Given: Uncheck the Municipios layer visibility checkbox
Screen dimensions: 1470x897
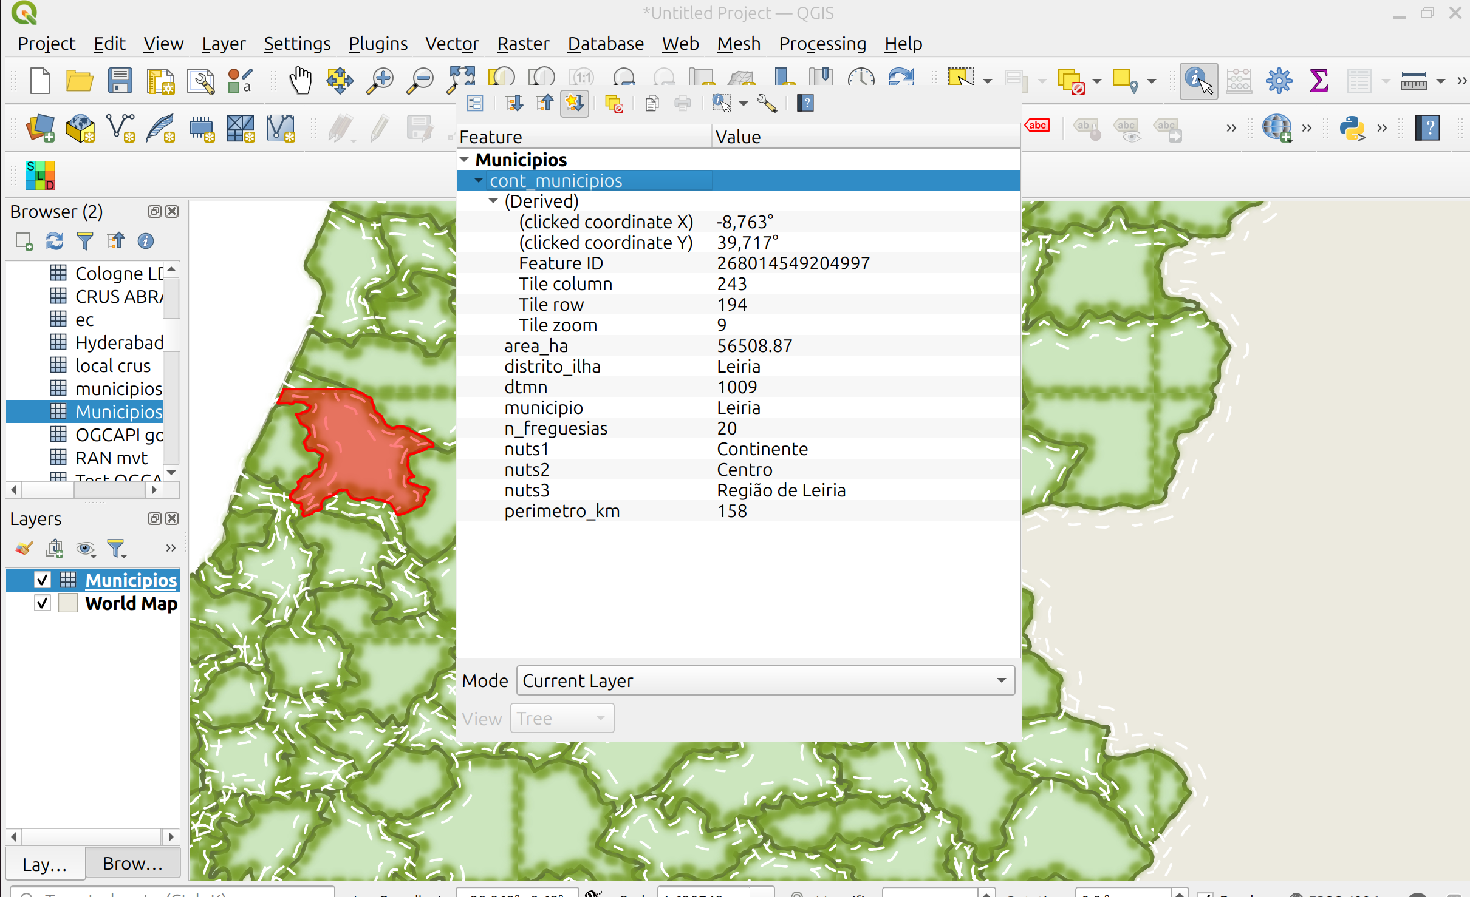Looking at the screenshot, I should [x=43, y=580].
